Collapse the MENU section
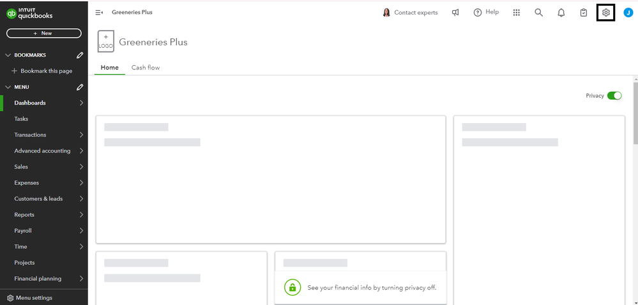Viewport: 638px width, 305px height. 8,87
